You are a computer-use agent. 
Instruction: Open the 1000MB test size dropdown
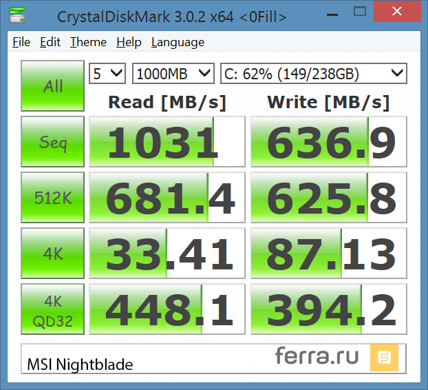pos(173,73)
